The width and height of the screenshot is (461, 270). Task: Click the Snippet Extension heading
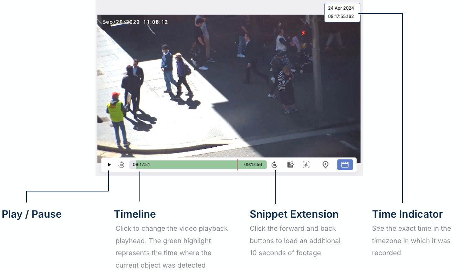pos(294,214)
